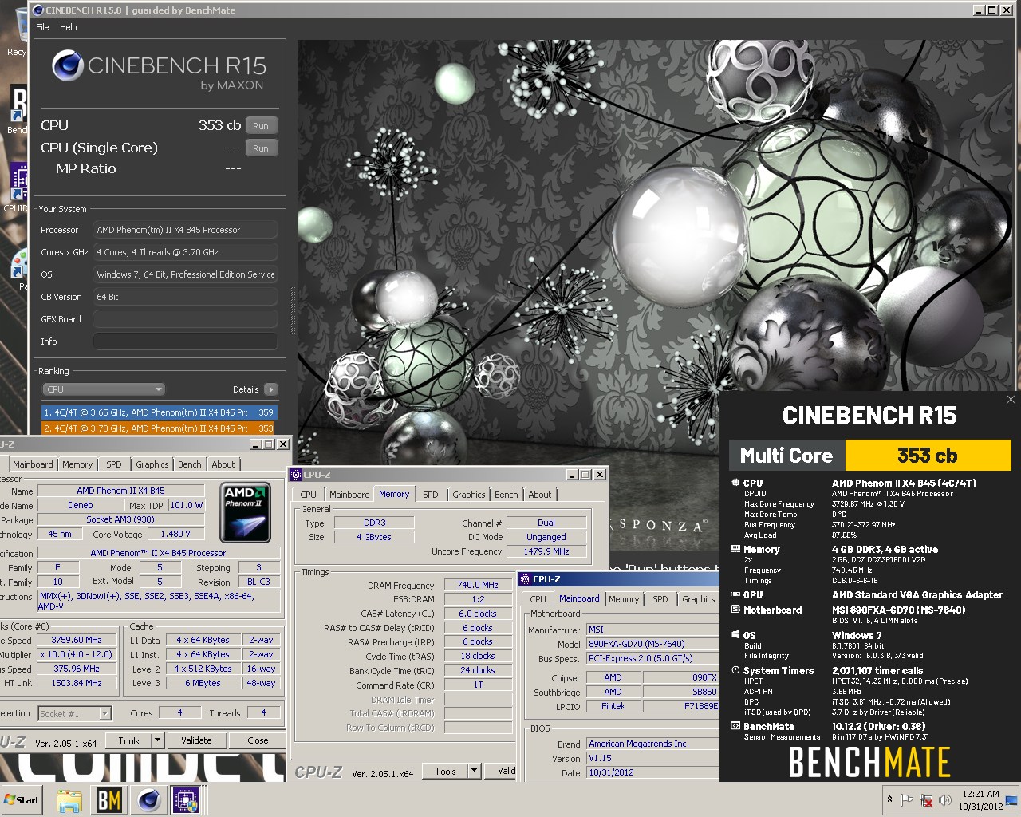Click the System Timers stopwatch icon

735,670
